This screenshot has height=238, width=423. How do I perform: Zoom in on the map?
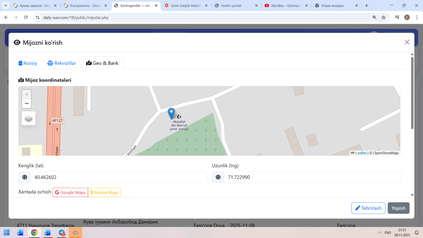tap(27, 94)
